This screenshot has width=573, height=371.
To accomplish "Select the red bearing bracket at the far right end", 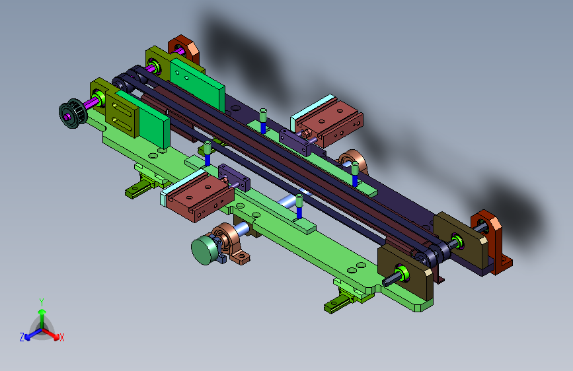I will pos(491,241).
